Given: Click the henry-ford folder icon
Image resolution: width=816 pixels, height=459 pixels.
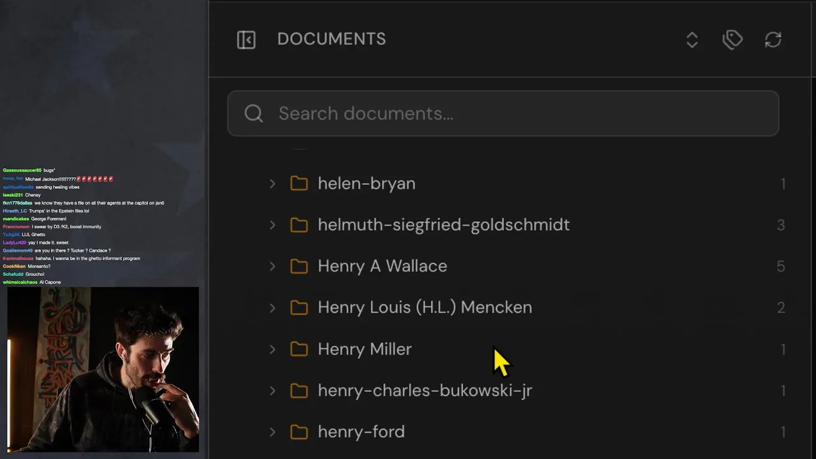Looking at the screenshot, I should pos(299,432).
